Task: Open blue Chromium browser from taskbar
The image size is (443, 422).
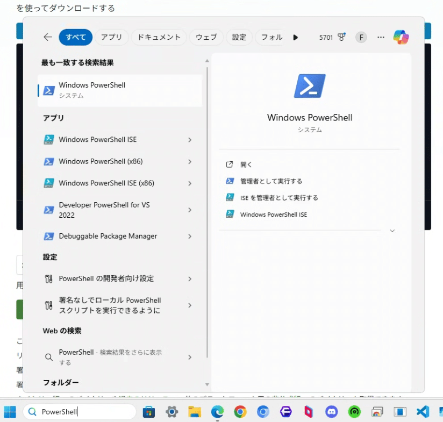Action: (x=263, y=412)
